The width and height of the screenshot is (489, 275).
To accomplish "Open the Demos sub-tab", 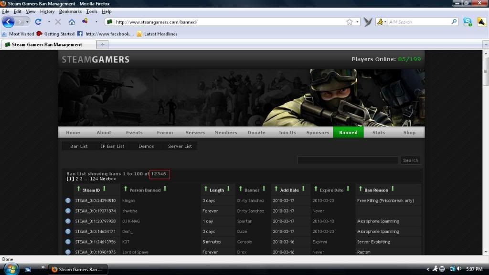I will click(146, 146).
